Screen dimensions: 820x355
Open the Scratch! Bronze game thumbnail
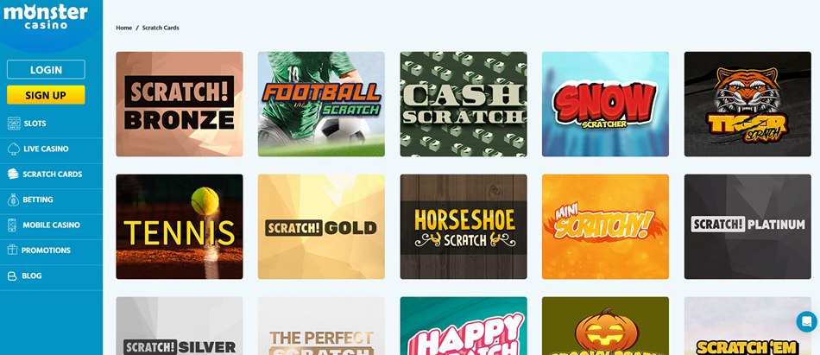[x=180, y=104]
